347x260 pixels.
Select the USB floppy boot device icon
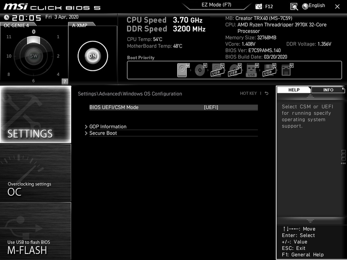tap(269, 70)
